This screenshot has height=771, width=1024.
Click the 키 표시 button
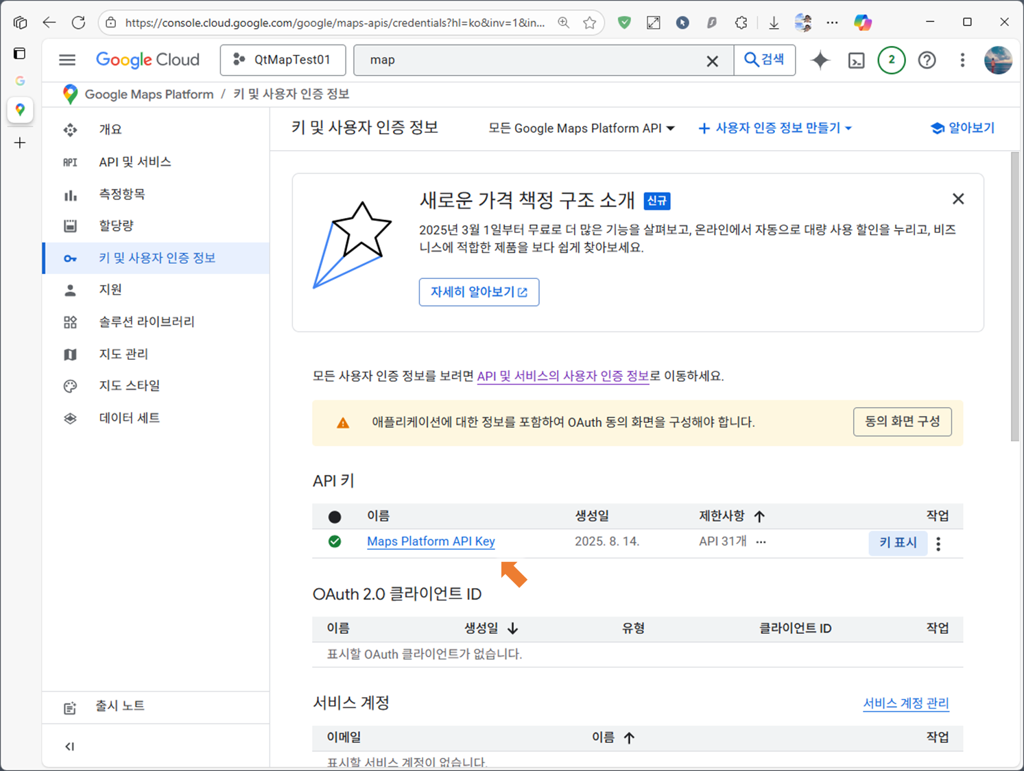click(898, 543)
